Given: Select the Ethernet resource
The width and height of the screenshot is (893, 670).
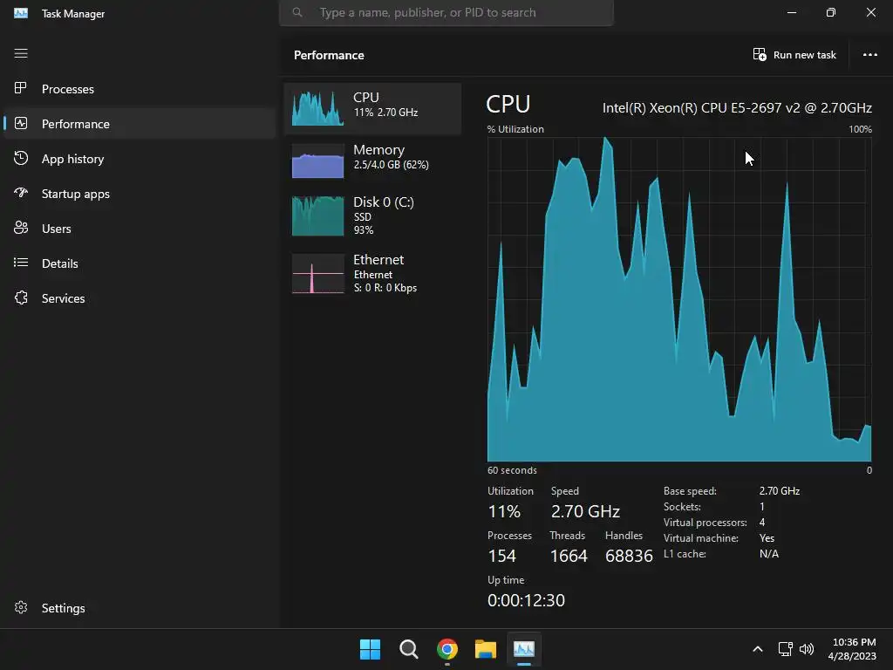Looking at the screenshot, I should (372, 273).
